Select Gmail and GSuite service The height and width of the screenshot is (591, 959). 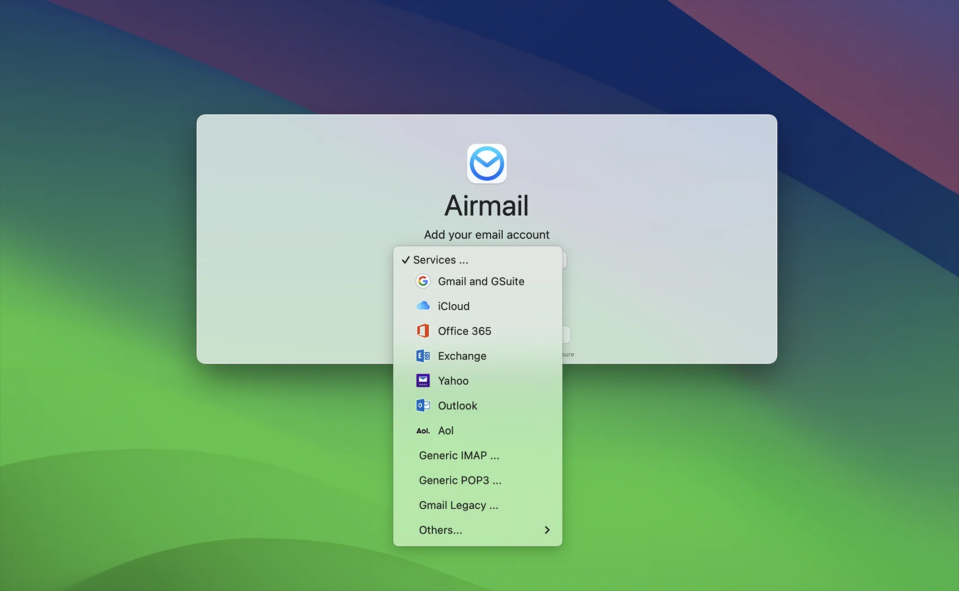coord(478,281)
